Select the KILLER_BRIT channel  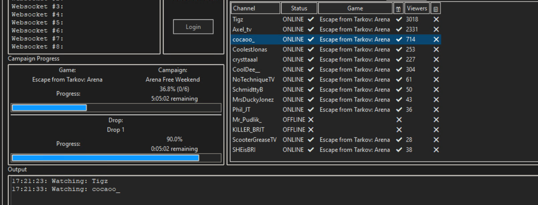(248, 130)
